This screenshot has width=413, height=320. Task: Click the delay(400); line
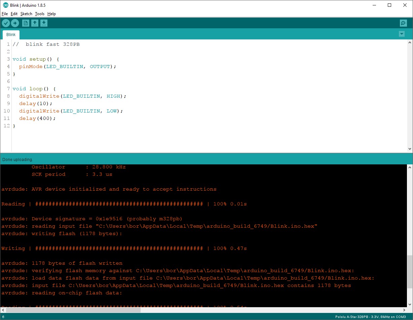pos(38,118)
